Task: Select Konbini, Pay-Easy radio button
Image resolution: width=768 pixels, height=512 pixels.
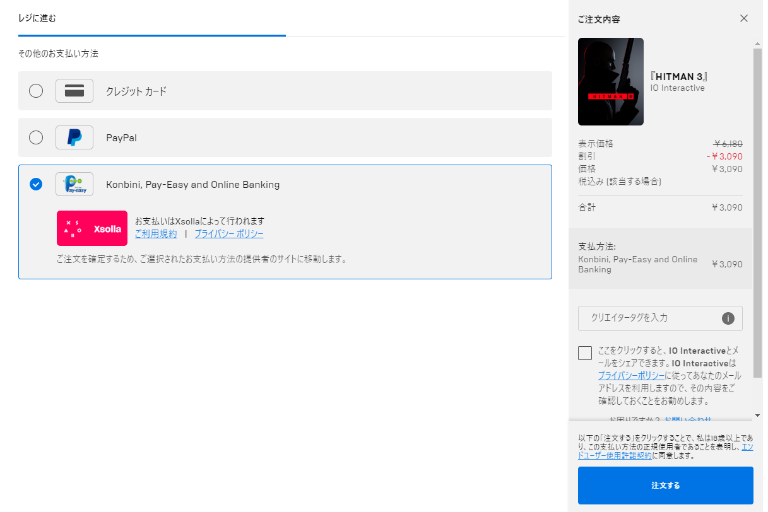Action: pyautogui.click(x=36, y=184)
